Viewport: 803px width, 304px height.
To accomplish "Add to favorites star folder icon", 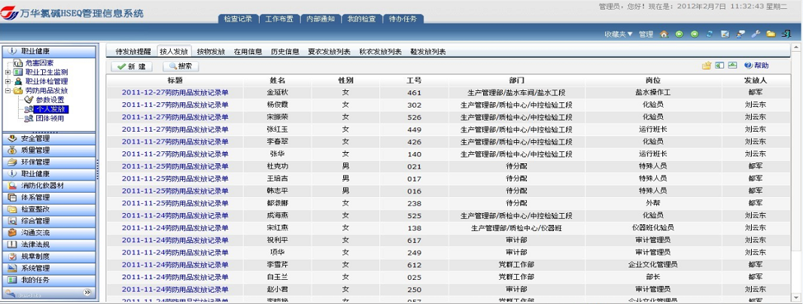I will pyautogui.click(x=707, y=65).
